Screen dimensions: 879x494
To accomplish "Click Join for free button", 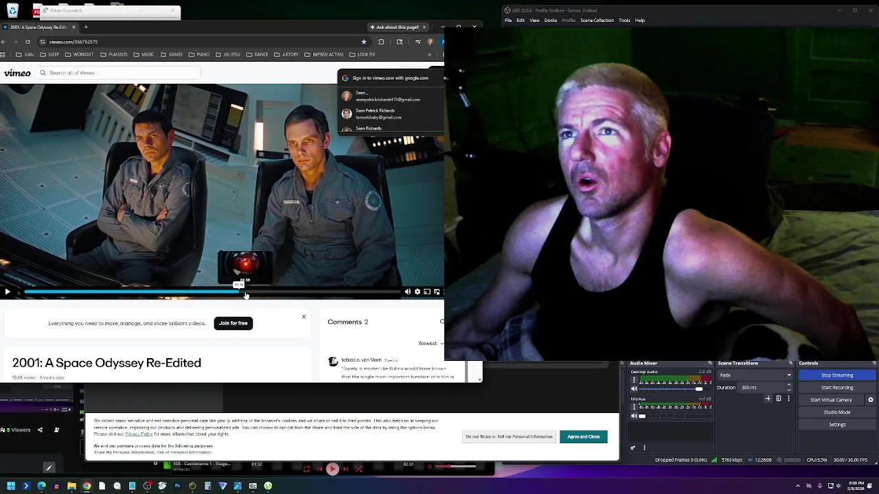I will [x=233, y=323].
